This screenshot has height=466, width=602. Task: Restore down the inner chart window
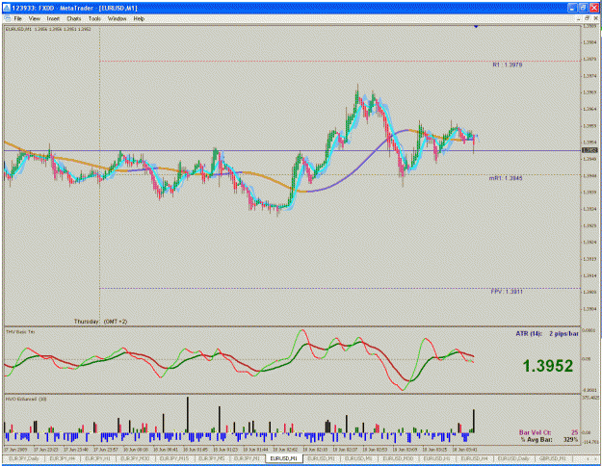587,18
